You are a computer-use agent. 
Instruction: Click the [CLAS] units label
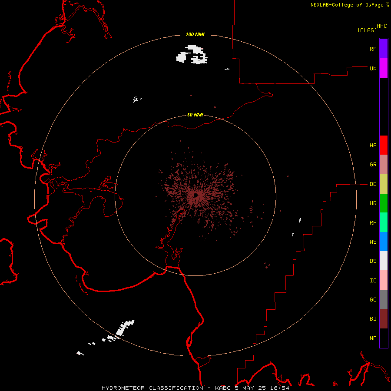click(x=367, y=30)
